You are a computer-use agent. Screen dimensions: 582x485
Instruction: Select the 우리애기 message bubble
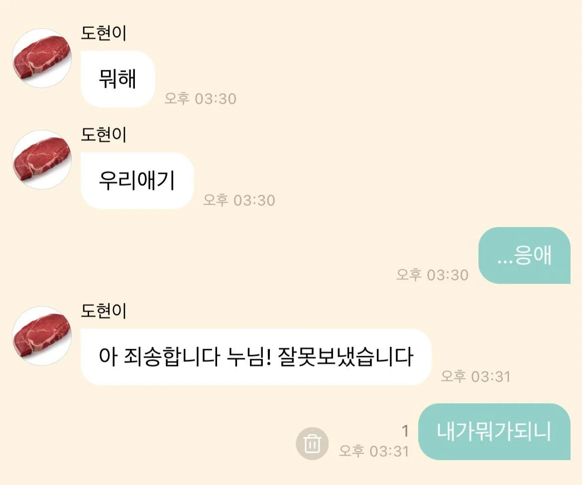pos(137,180)
